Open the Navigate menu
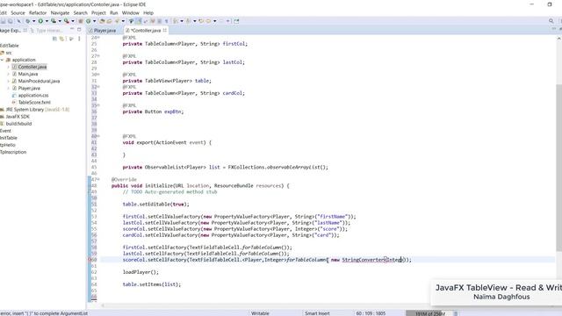Viewport: 562px width, 316px height. [x=60, y=13]
